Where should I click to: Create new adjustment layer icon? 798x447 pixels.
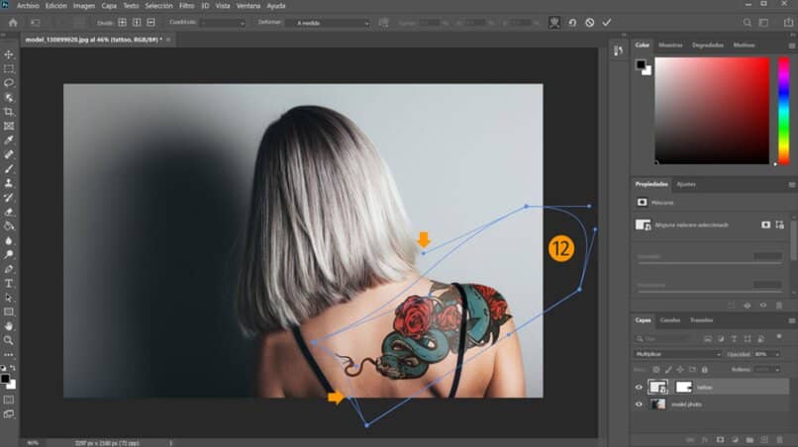pyautogui.click(x=735, y=439)
